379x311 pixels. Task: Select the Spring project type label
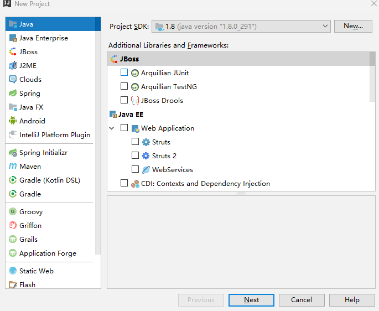30,94
